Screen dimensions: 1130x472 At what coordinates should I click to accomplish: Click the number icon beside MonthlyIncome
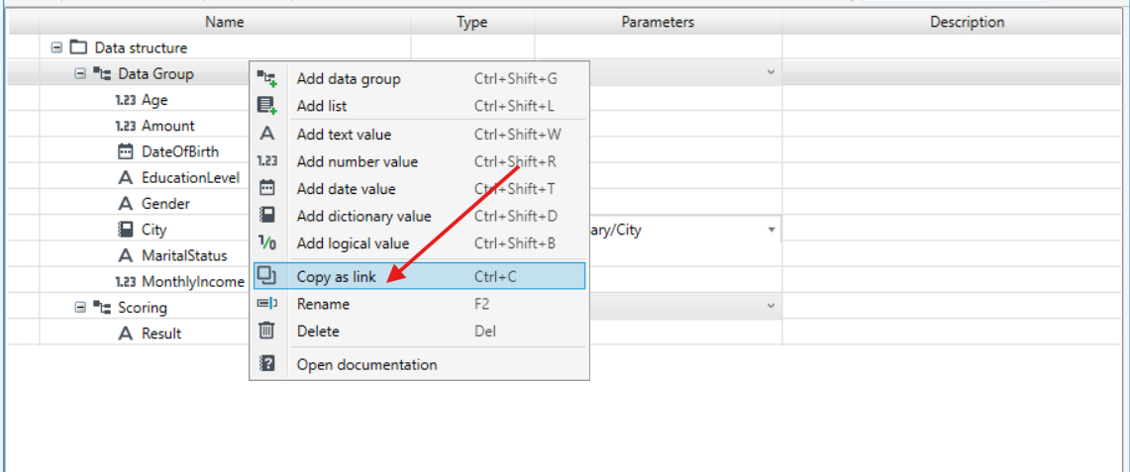(126, 281)
